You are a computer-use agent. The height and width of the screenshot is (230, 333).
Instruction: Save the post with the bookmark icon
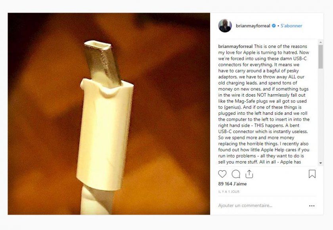tap(312, 174)
